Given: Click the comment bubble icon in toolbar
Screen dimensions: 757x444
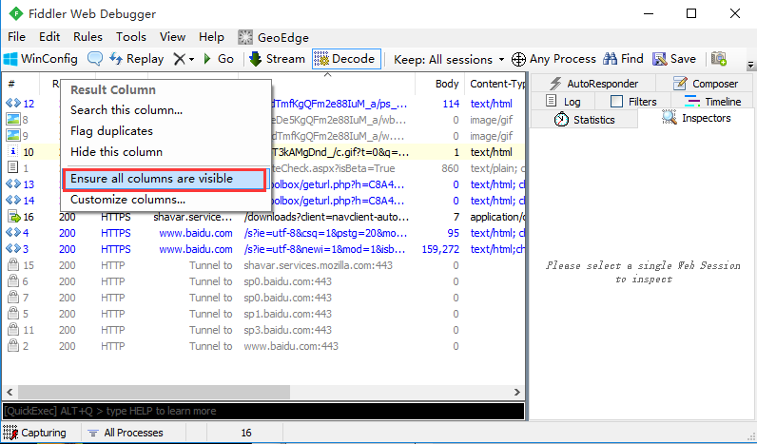Looking at the screenshot, I should tap(95, 59).
